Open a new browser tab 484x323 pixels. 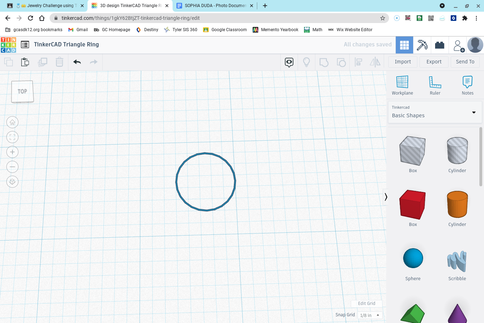[265, 6]
